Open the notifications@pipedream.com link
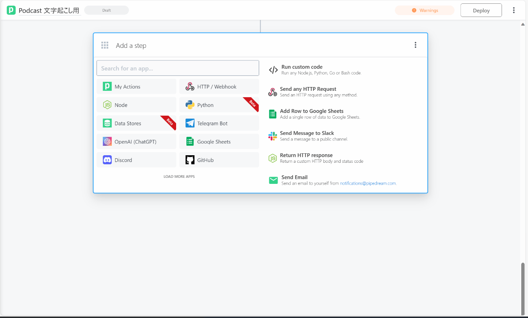The width and height of the screenshot is (528, 318). 368,183
